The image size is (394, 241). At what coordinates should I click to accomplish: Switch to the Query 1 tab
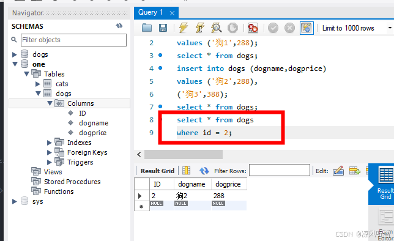(x=151, y=12)
